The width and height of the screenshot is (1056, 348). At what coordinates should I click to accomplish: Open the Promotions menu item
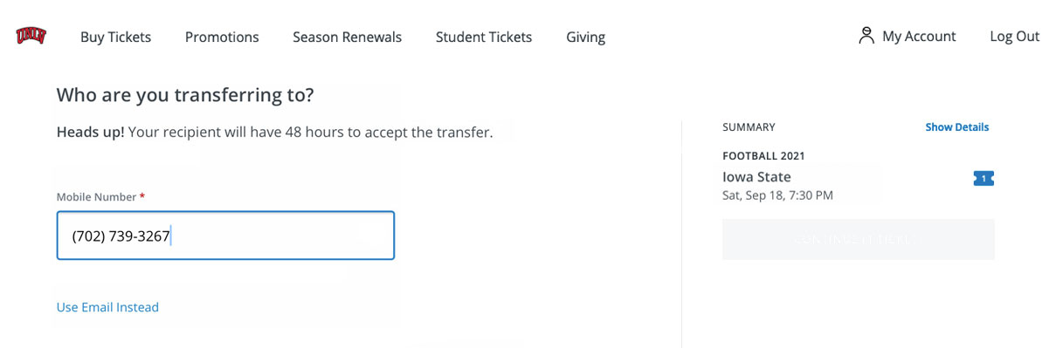pos(222,37)
